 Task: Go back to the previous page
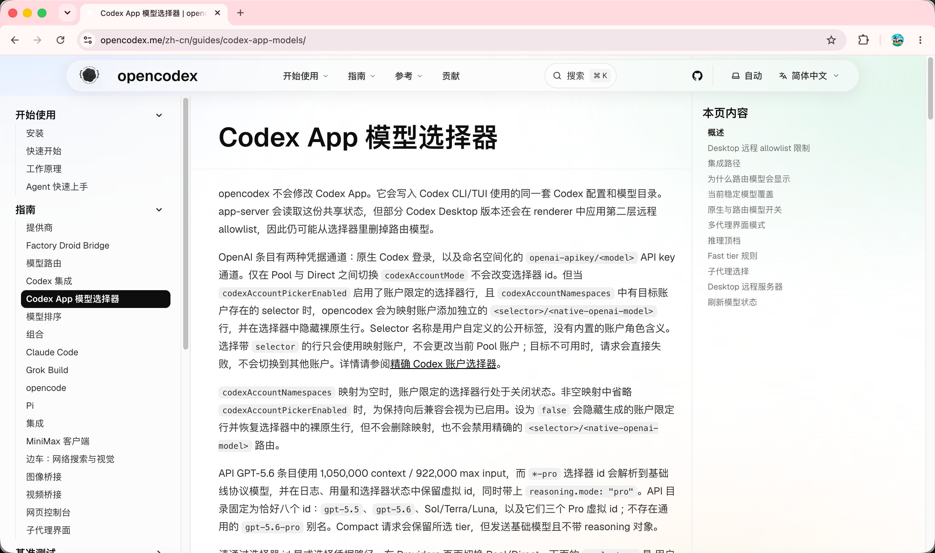pos(15,40)
